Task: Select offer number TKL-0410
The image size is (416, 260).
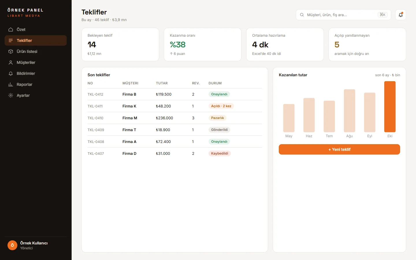Action: [95, 118]
